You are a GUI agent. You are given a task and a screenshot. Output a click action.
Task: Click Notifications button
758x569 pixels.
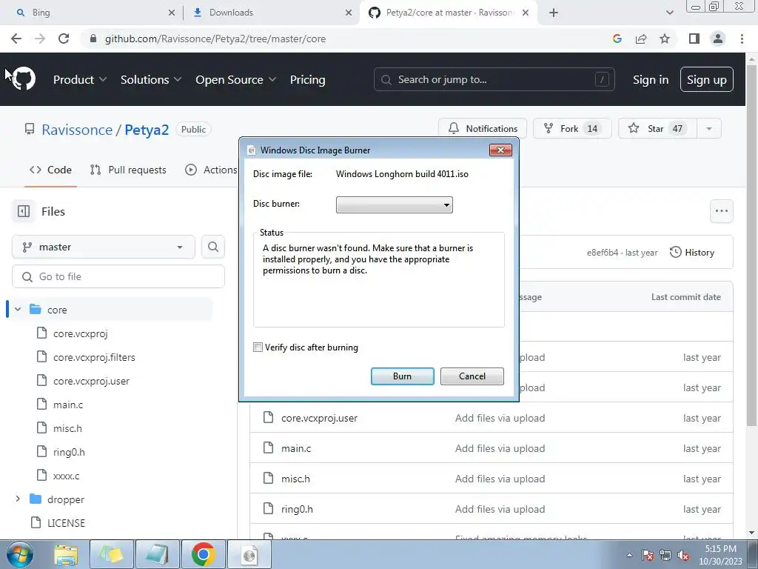[483, 129]
